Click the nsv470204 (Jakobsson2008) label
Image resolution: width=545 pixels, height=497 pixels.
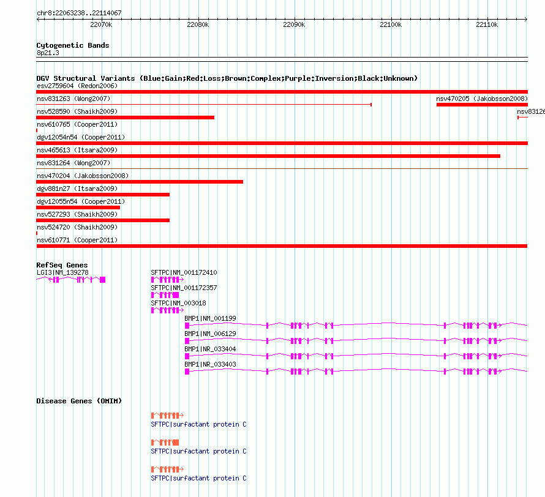pyautogui.click(x=83, y=176)
